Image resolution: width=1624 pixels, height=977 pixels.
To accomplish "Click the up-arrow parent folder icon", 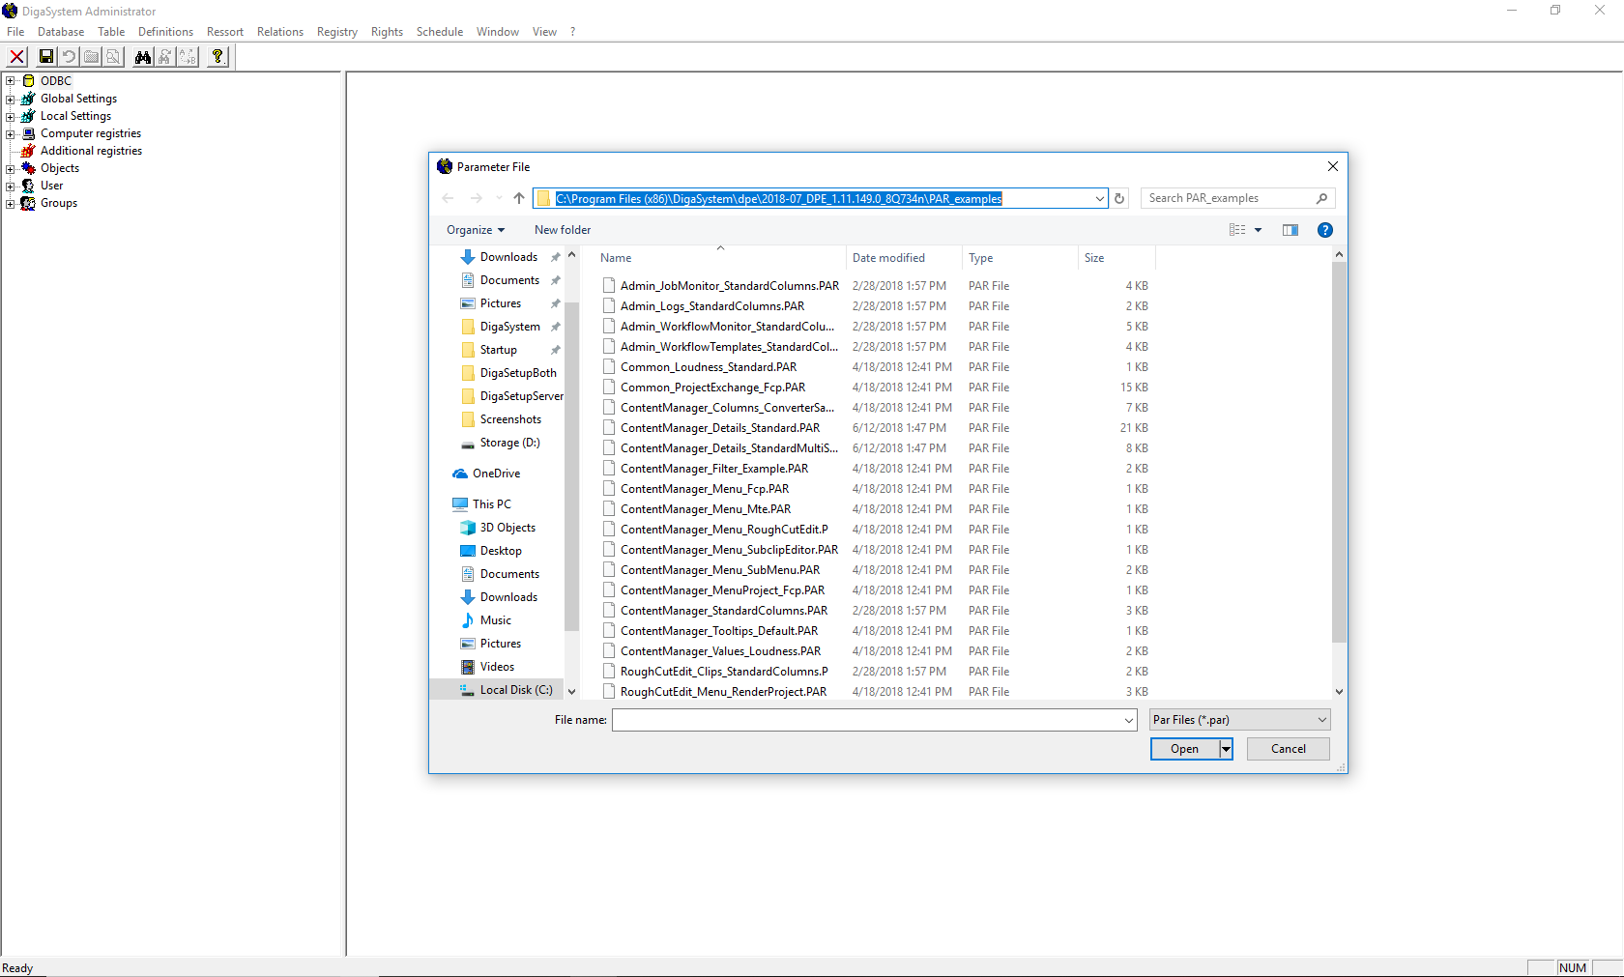I will coord(519,198).
